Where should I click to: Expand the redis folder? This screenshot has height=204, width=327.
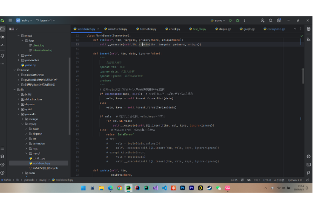point(22,173)
